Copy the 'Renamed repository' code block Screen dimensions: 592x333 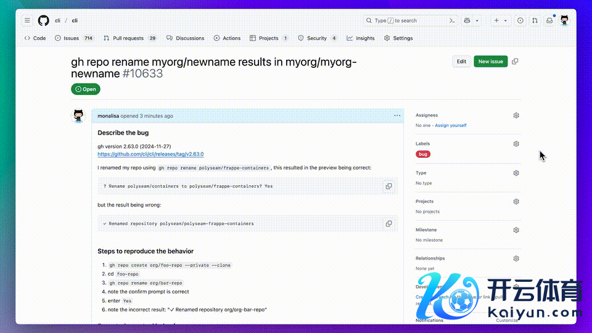coord(388,223)
